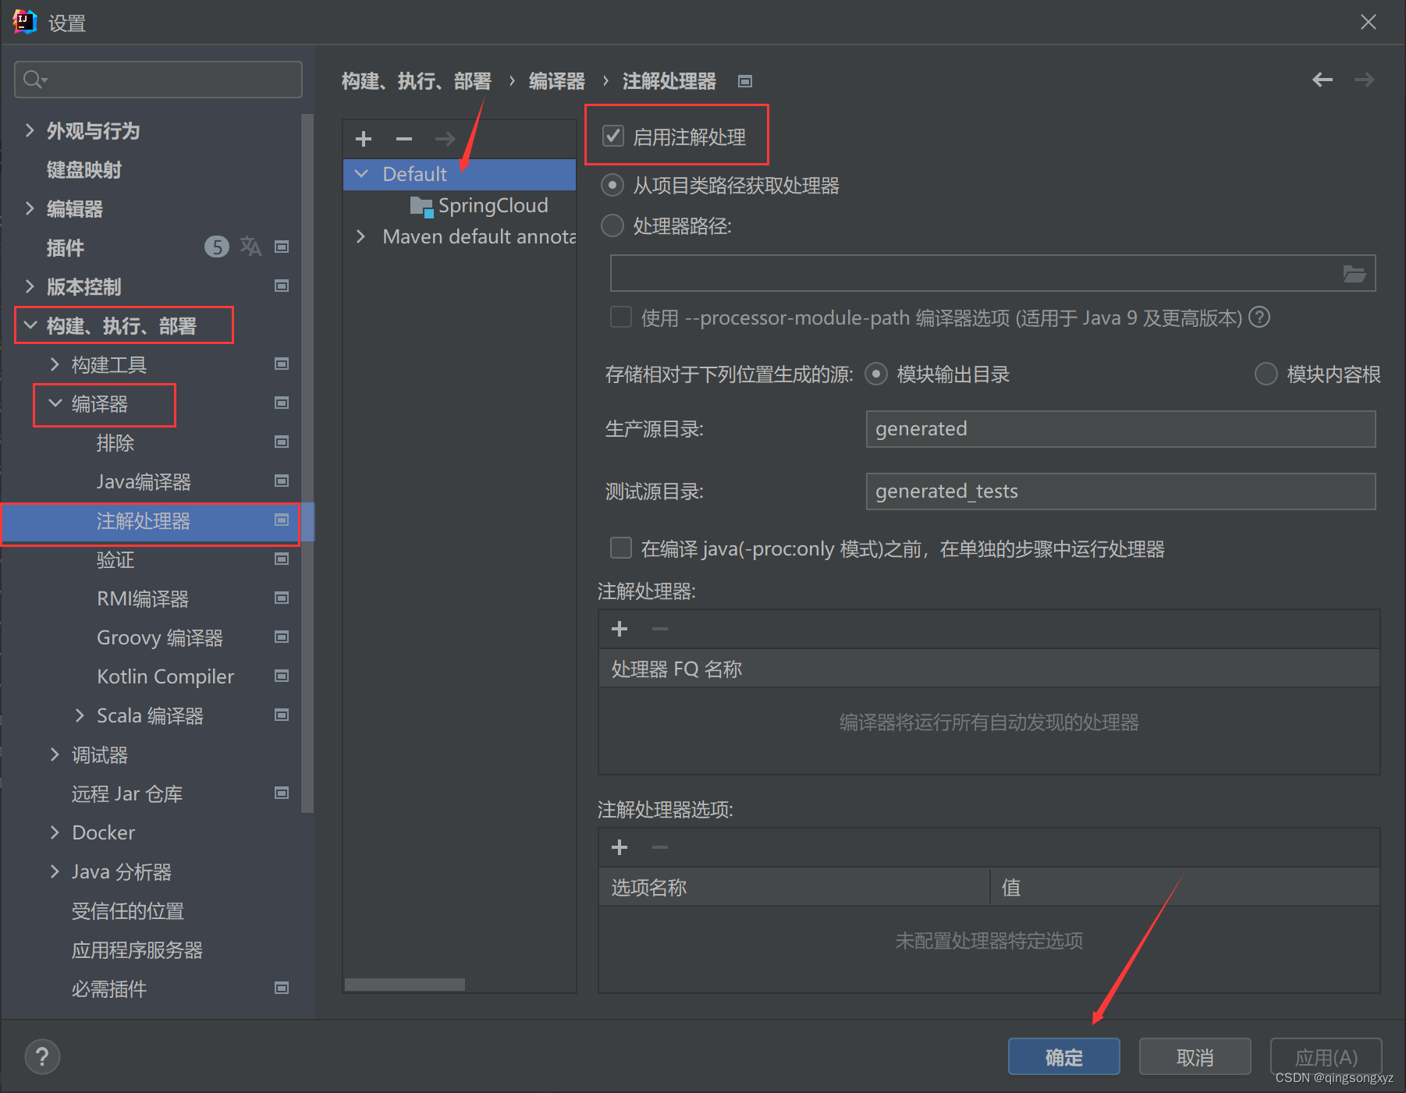Toggle the --processor-module-path compiler option checkbox

tap(621, 318)
